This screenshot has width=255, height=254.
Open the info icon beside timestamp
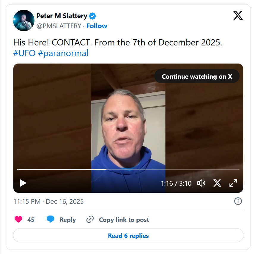point(238,201)
